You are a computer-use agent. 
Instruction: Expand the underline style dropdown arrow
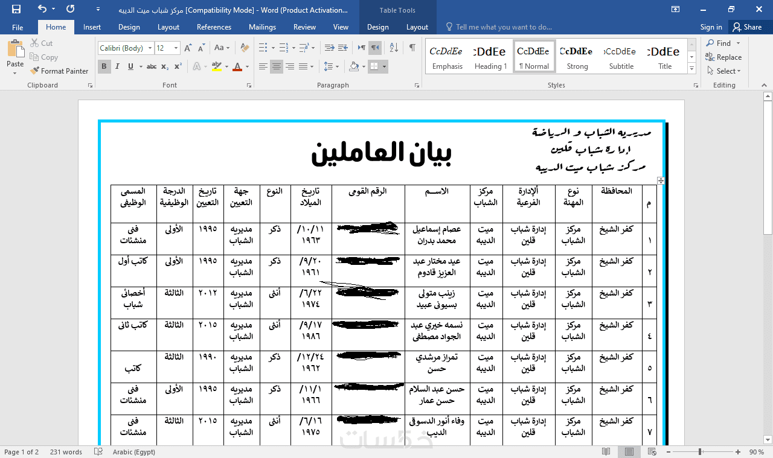pos(140,66)
